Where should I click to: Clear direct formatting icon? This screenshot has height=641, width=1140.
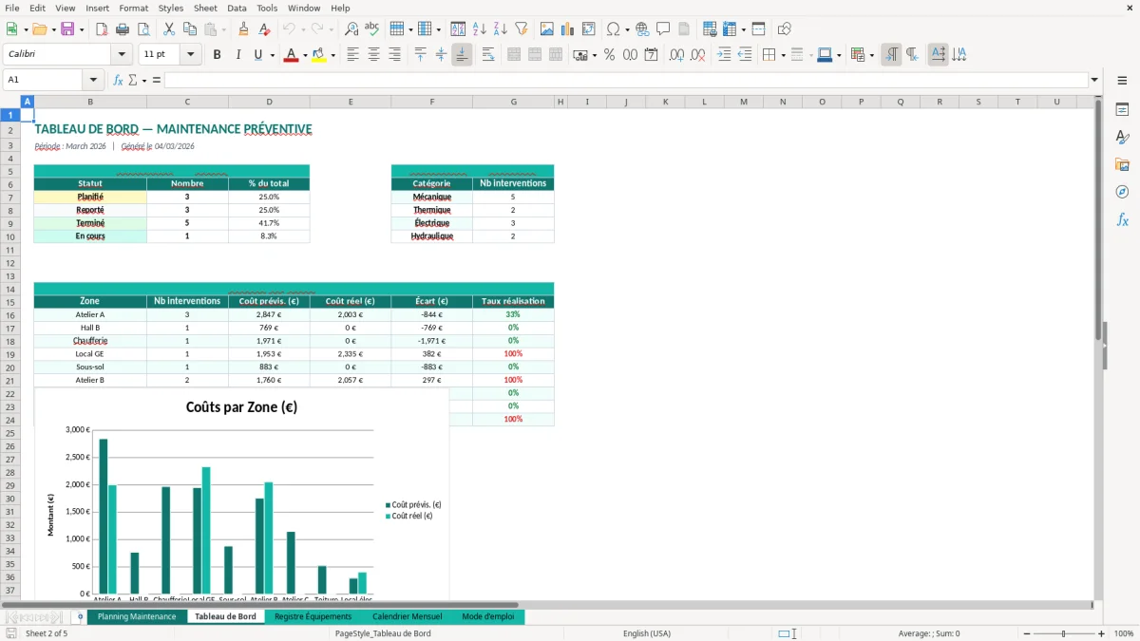[265, 29]
